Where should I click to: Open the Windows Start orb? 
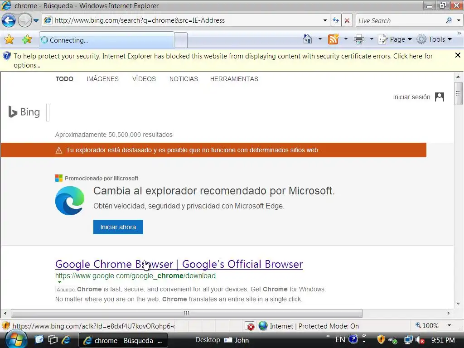(16, 340)
